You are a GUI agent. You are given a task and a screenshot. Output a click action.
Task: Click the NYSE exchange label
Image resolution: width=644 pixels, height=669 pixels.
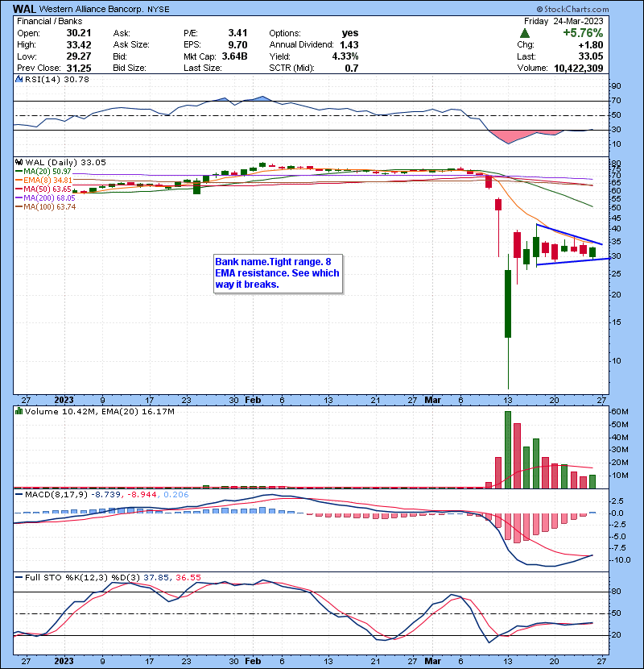(x=158, y=10)
